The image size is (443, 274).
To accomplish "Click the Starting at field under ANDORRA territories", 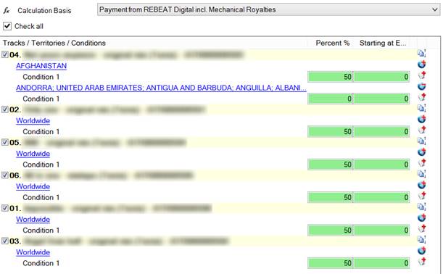I will tap(381, 99).
